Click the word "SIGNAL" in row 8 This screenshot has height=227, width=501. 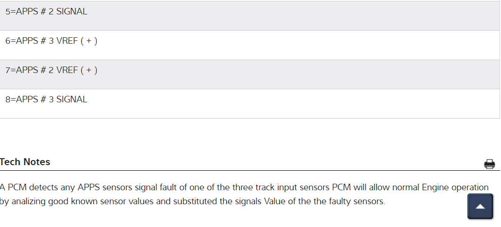[x=72, y=100]
